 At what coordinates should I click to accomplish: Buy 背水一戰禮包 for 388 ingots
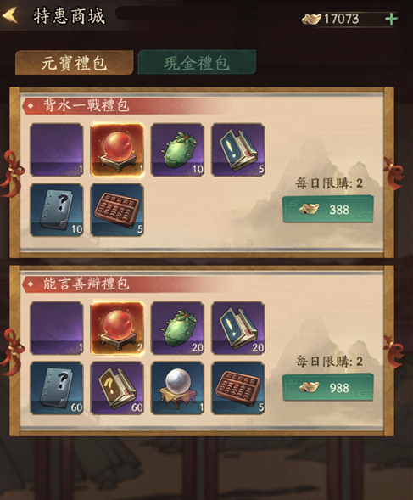coord(328,209)
